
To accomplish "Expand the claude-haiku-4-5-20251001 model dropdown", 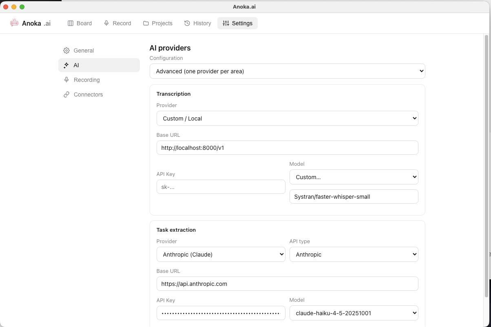I will [x=354, y=313].
